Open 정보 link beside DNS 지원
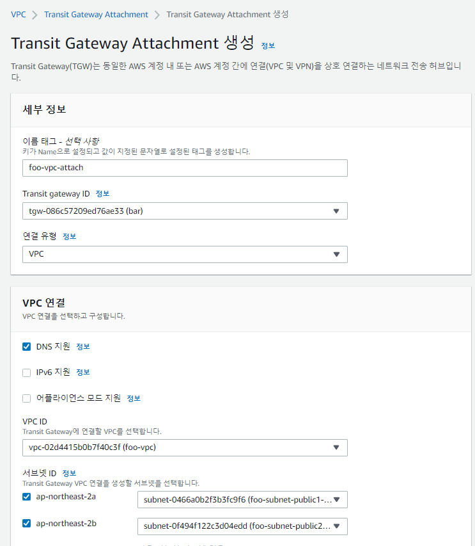Image resolution: width=475 pixels, height=546 pixels. [83, 347]
